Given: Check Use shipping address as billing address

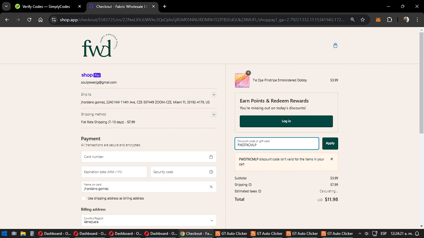Looking at the screenshot, I should tap(83, 198).
